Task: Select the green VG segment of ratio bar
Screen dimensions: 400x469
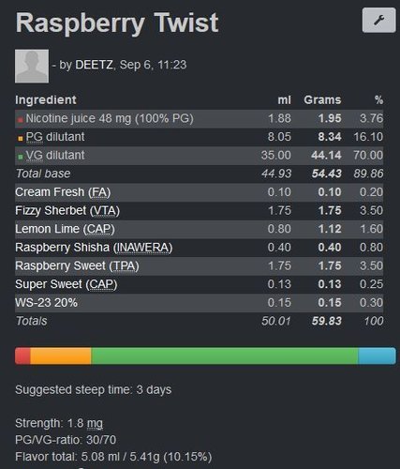Action: [225, 356]
